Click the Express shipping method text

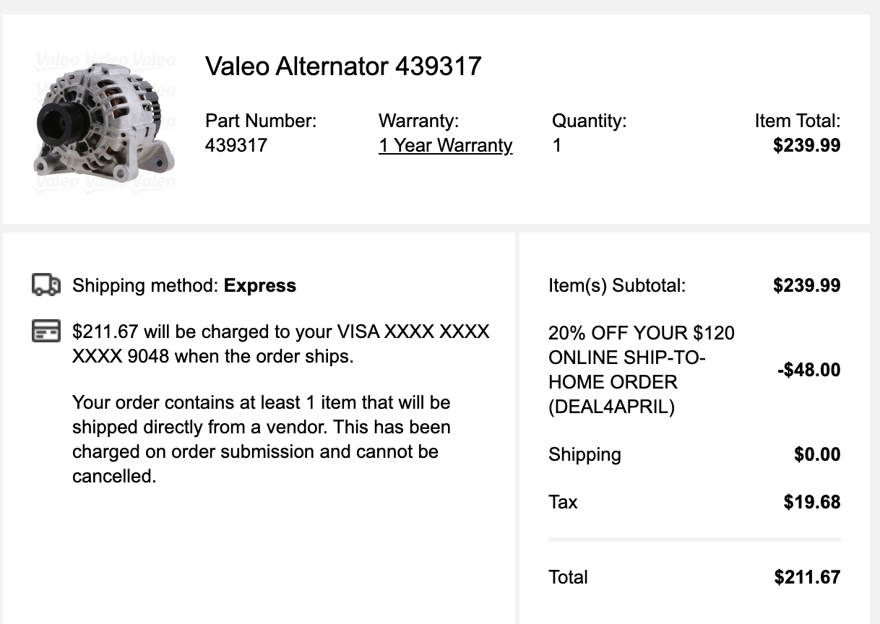coord(260,285)
